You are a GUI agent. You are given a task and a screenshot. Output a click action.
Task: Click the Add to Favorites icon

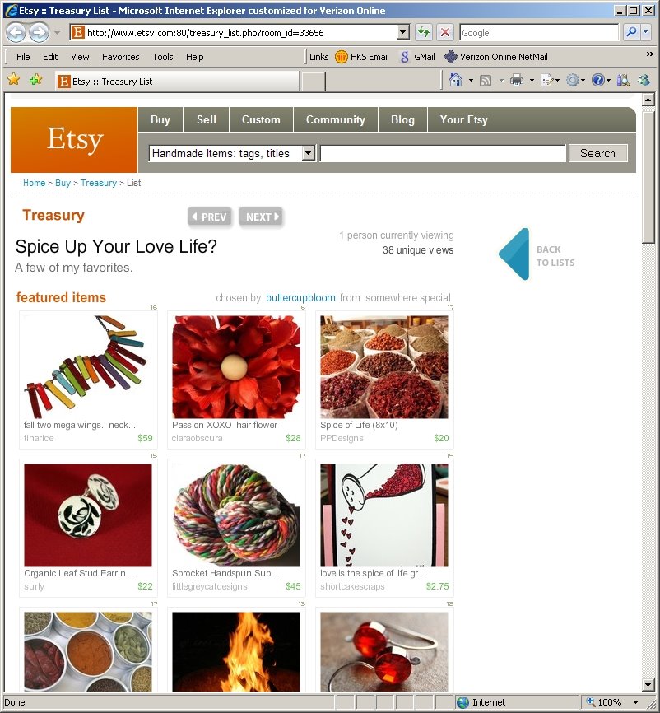[35, 80]
